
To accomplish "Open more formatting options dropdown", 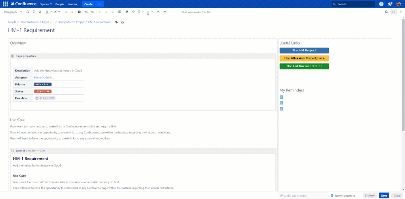I will click(x=57, y=12).
